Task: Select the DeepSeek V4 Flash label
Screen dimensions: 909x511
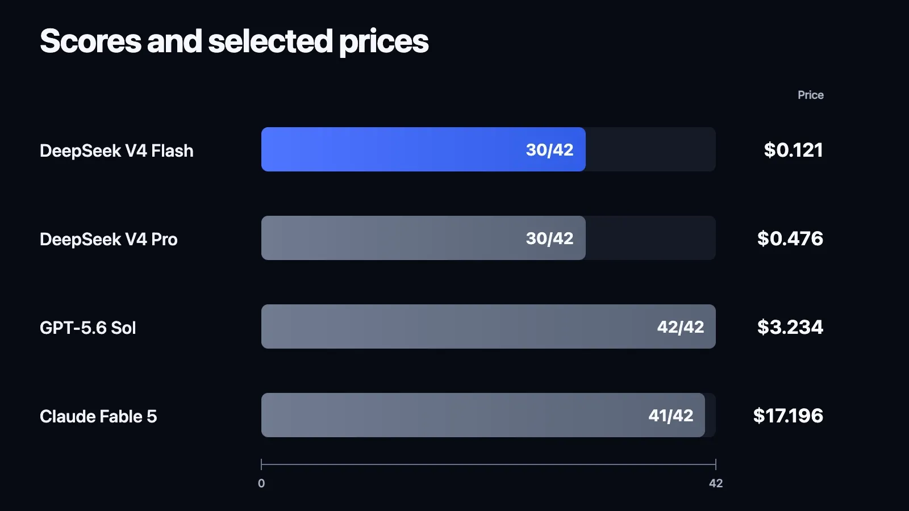Action: 116,150
